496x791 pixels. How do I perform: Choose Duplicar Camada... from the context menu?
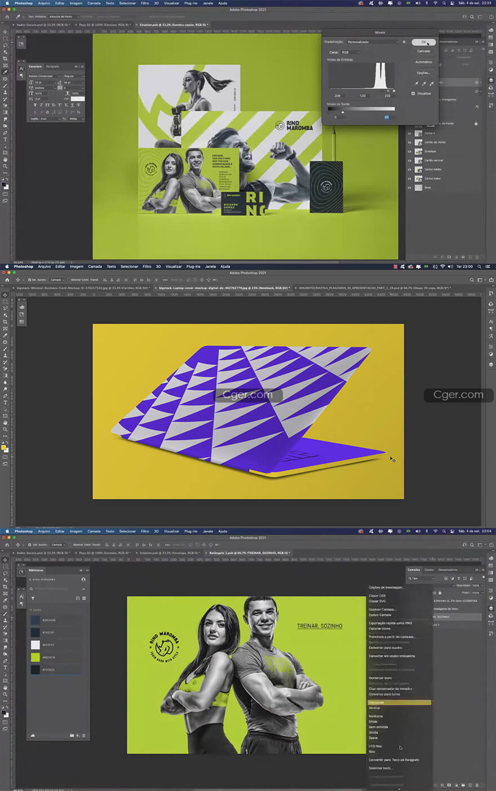(383, 609)
